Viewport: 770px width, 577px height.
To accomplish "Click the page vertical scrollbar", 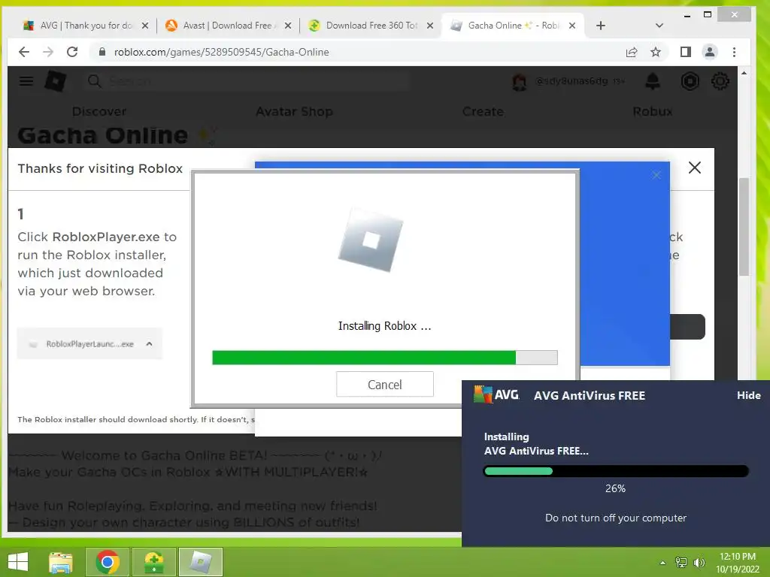I will click(744, 225).
